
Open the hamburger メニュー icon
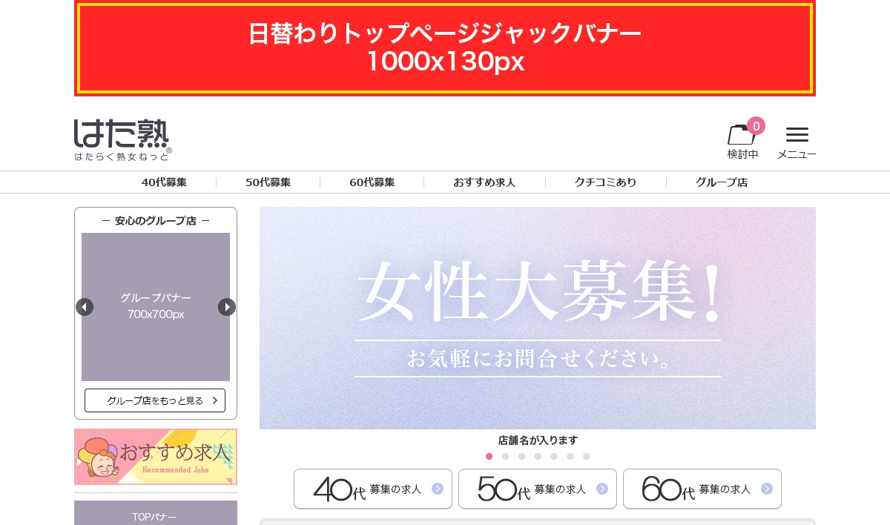797,134
